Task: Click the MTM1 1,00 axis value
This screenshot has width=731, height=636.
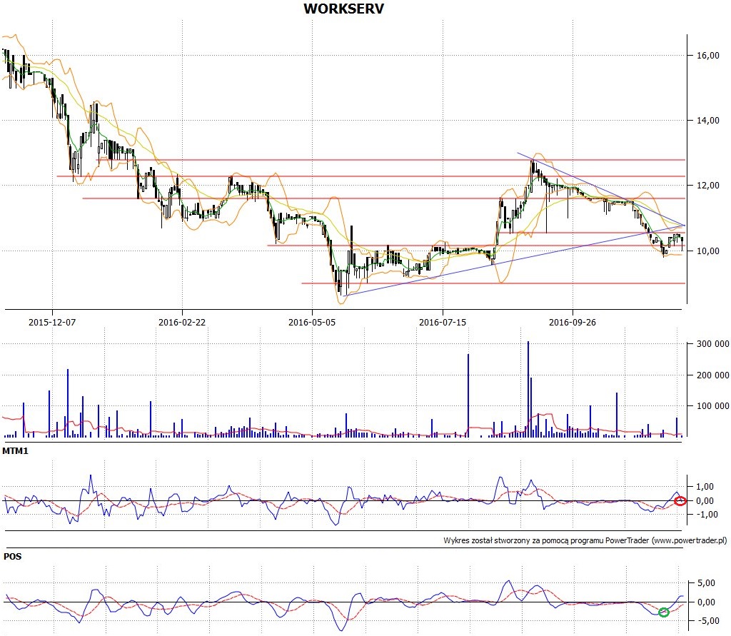Action: 705,487
